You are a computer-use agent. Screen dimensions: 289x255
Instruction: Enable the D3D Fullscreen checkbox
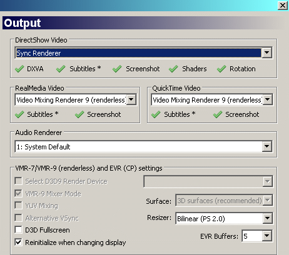click(18, 230)
